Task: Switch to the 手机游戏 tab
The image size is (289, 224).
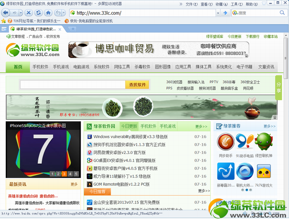Action: (x=168, y=126)
